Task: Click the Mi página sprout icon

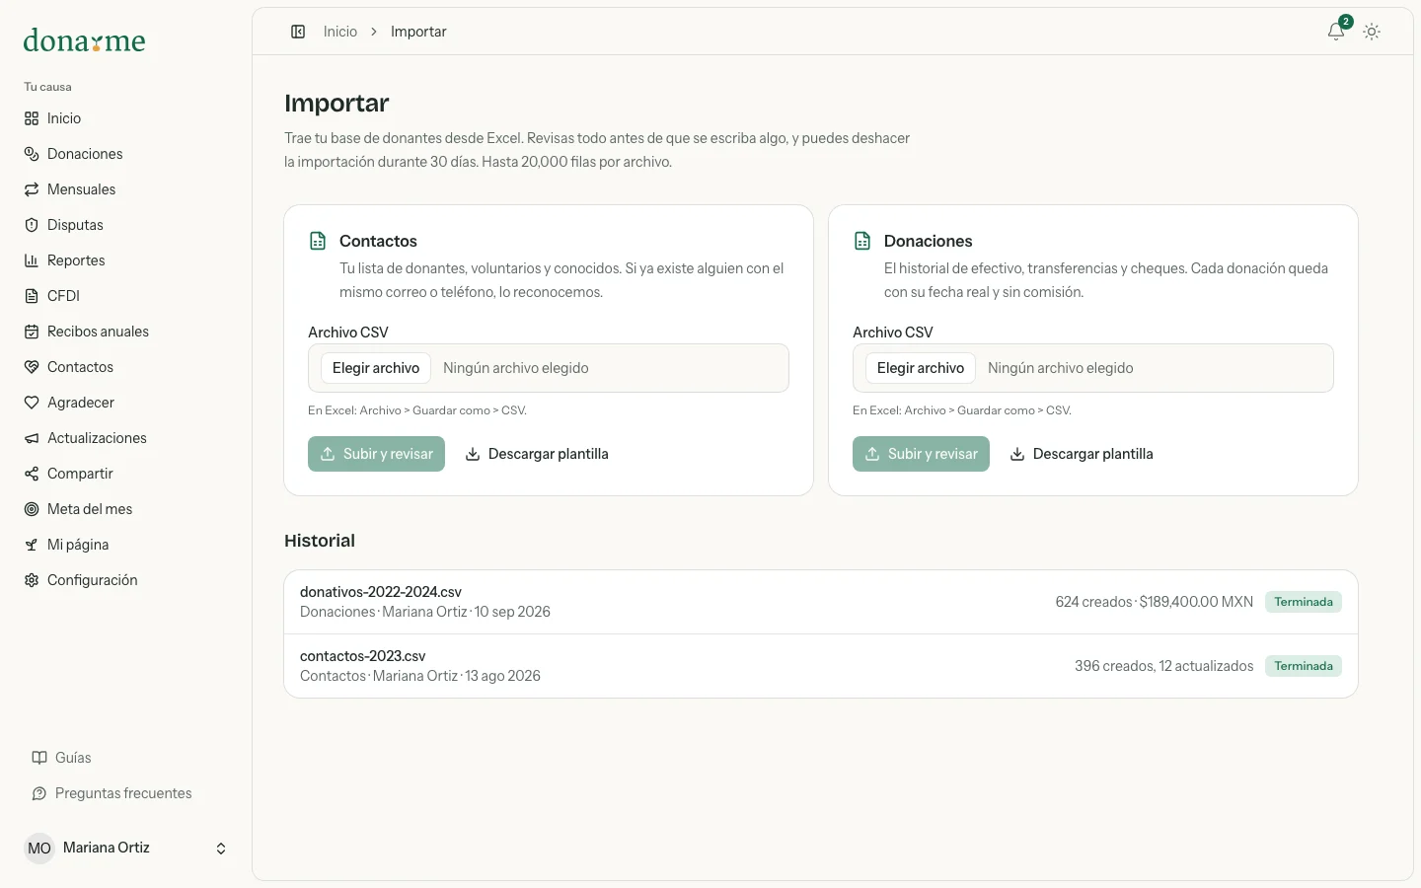Action: point(32,545)
